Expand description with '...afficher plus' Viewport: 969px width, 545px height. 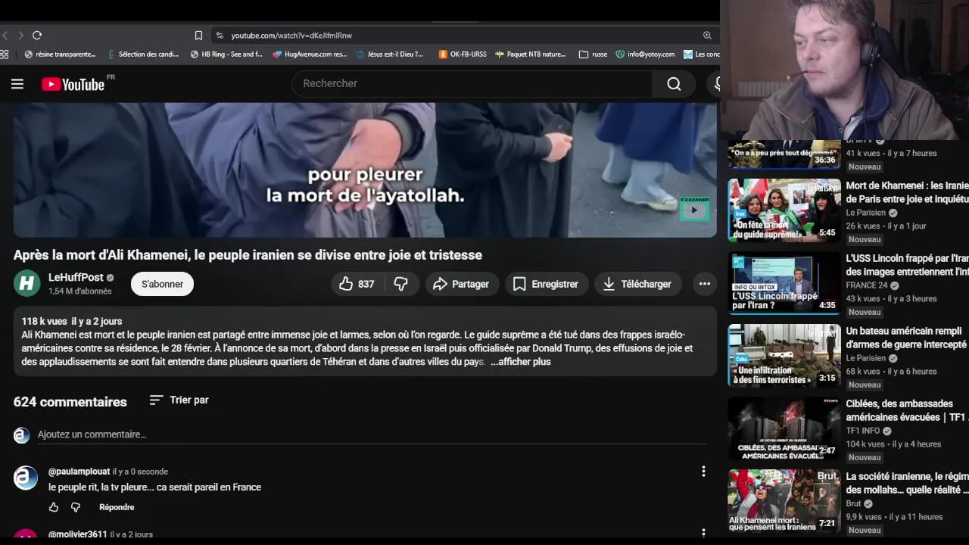[x=521, y=362]
